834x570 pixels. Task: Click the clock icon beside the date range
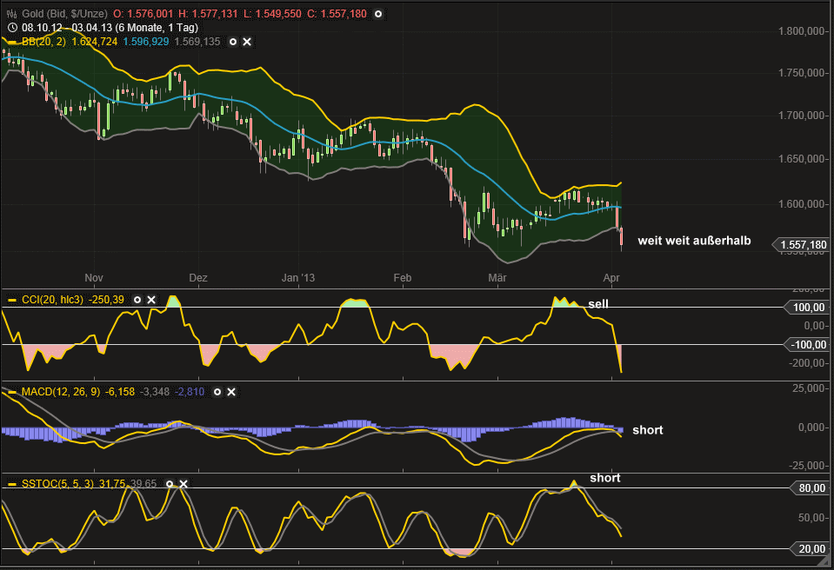click(x=12, y=28)
